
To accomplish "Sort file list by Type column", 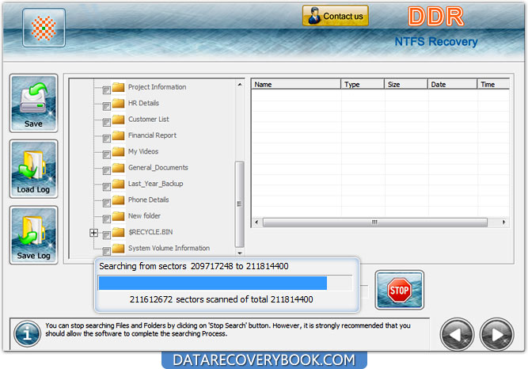I will click(363, 84).
